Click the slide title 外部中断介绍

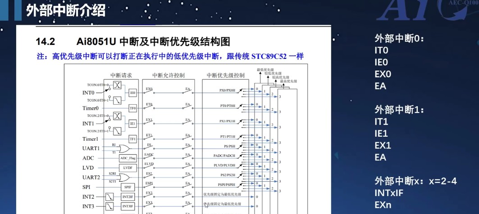click(x=66, y=11)
